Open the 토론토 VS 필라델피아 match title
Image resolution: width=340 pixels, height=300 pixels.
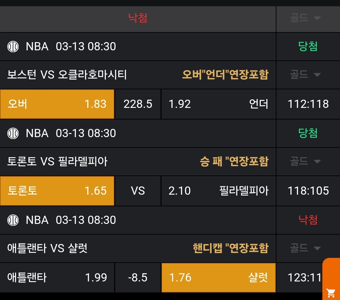click(x=57, y=162)
